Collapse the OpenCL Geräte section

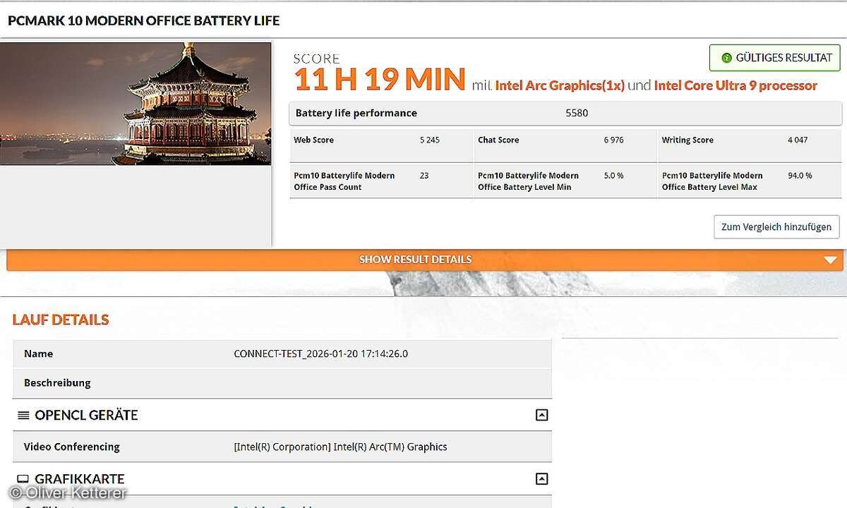coord(541,415)
